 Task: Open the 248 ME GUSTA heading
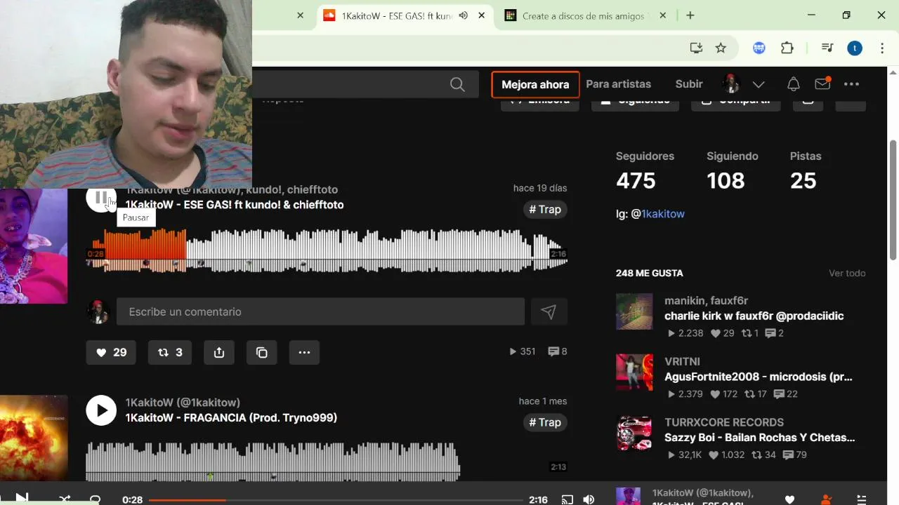click(650, 273)
